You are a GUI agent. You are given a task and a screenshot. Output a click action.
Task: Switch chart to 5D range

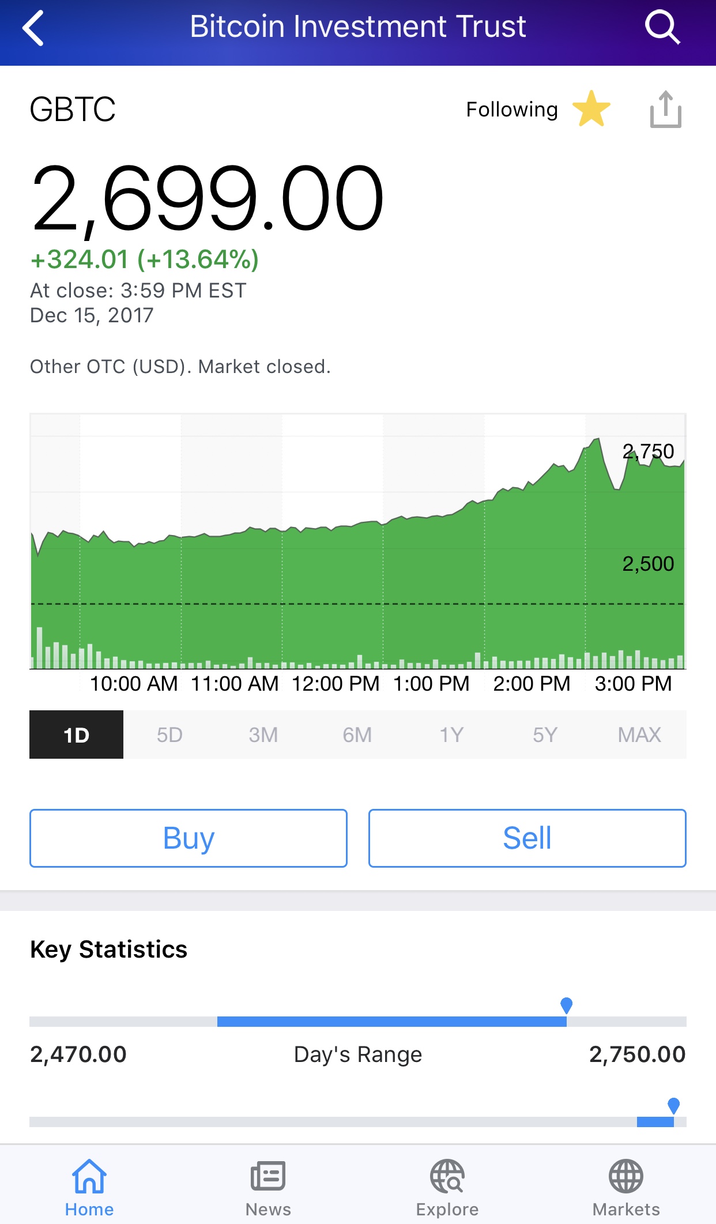click(x=169, y=735)
